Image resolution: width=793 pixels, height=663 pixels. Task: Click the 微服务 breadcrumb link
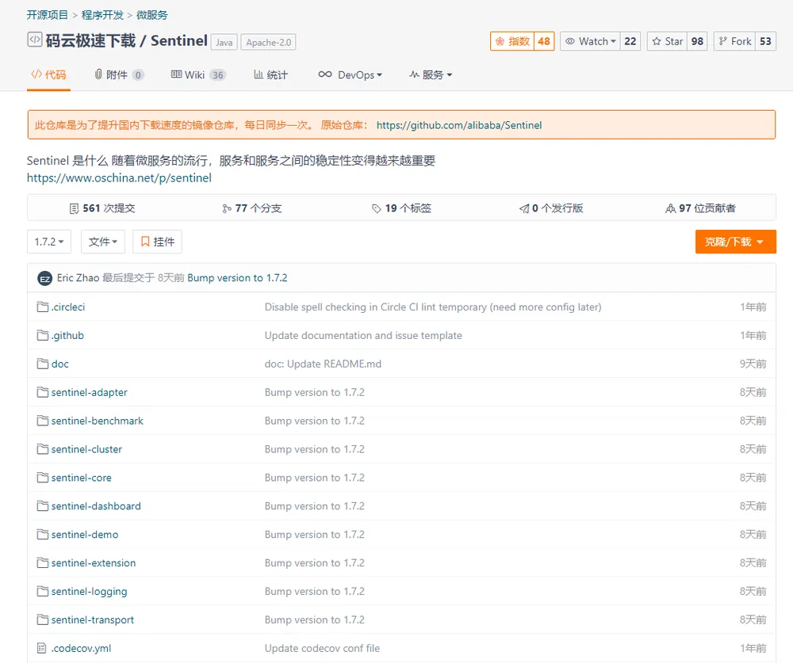point(151,15)
